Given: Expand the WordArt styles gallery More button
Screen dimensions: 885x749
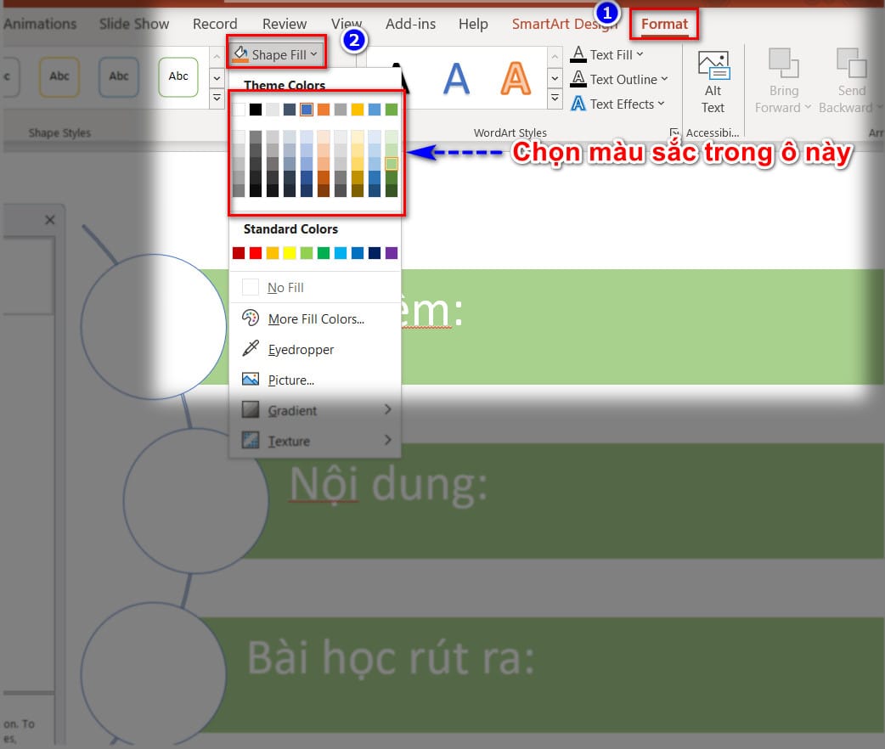Looking at the screenshot, I should tap(555, 99).
